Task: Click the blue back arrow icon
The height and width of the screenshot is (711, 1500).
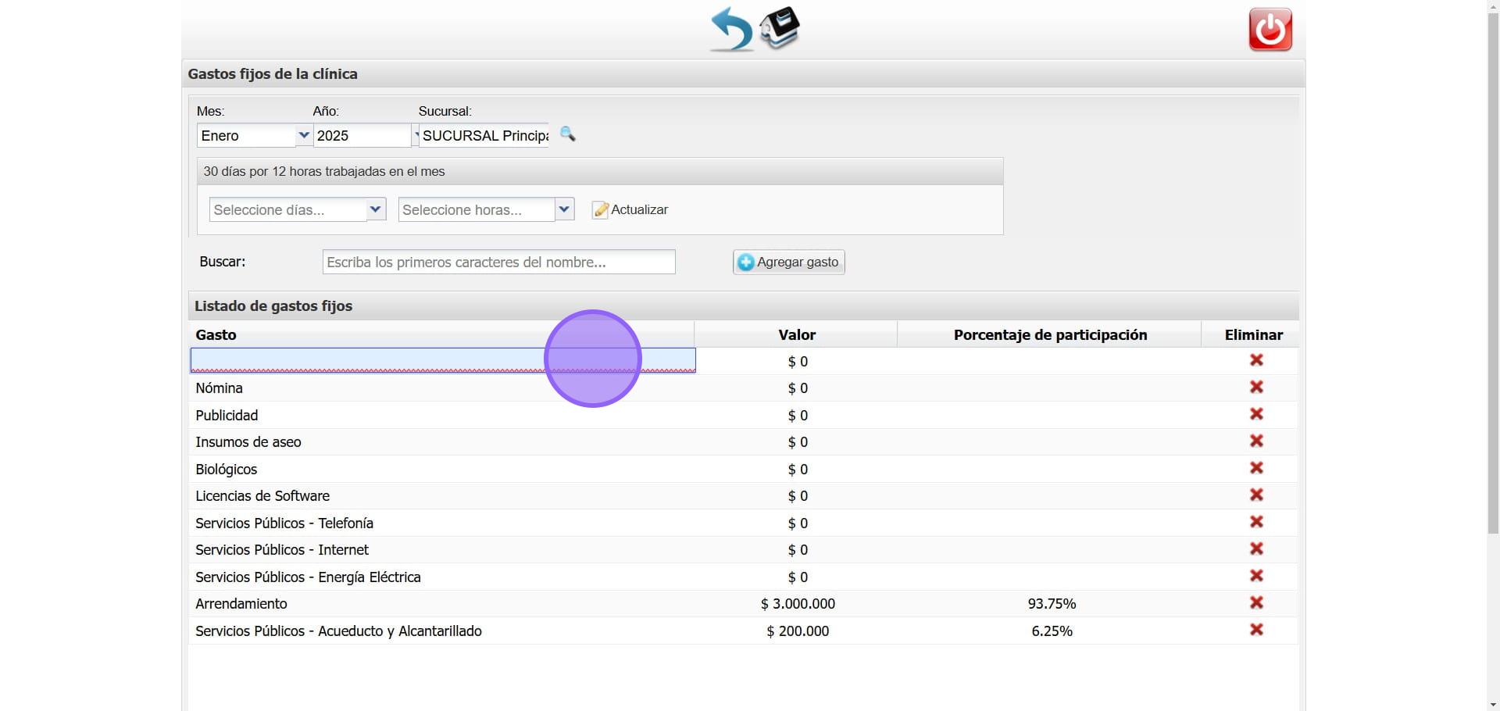Action: point(730,30)
